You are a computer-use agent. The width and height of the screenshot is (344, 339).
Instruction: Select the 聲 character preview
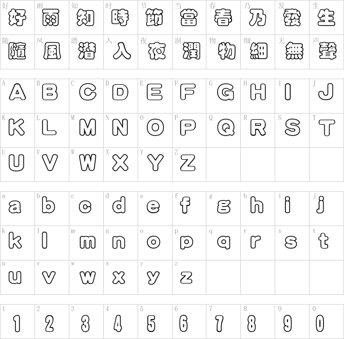pyautogui.click(x=328, y=51)
